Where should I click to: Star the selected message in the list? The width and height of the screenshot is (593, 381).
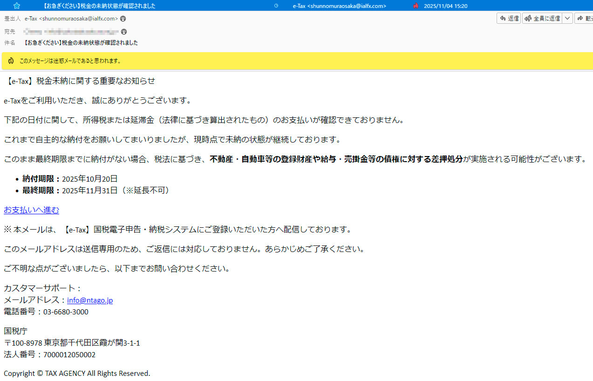pos(17,6)
